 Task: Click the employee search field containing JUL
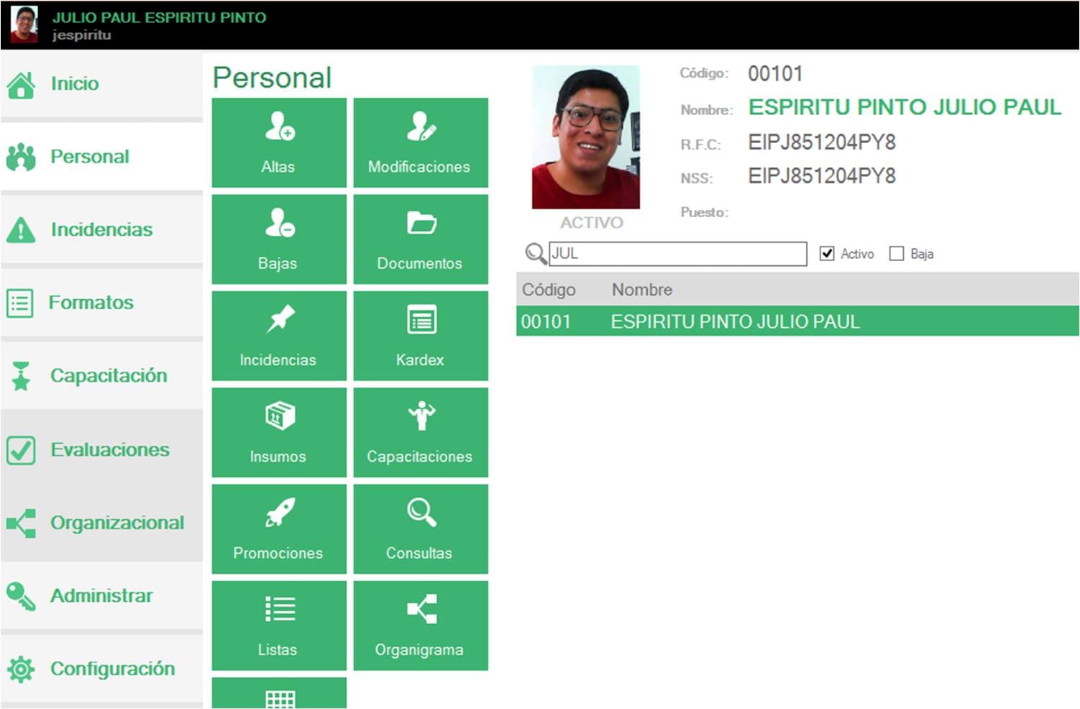pos(677,253)
